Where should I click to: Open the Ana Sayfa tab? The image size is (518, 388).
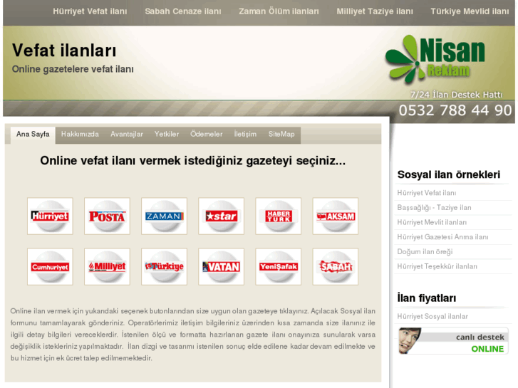(x=33, y=135)
